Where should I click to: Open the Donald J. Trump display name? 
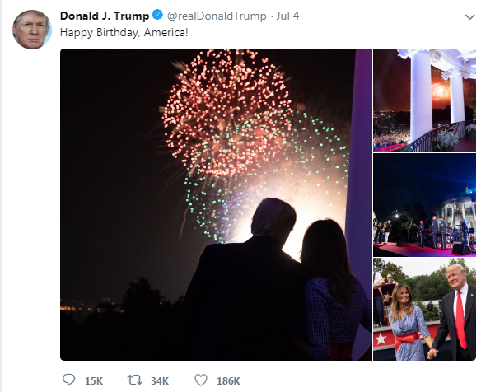click(105, 16)
